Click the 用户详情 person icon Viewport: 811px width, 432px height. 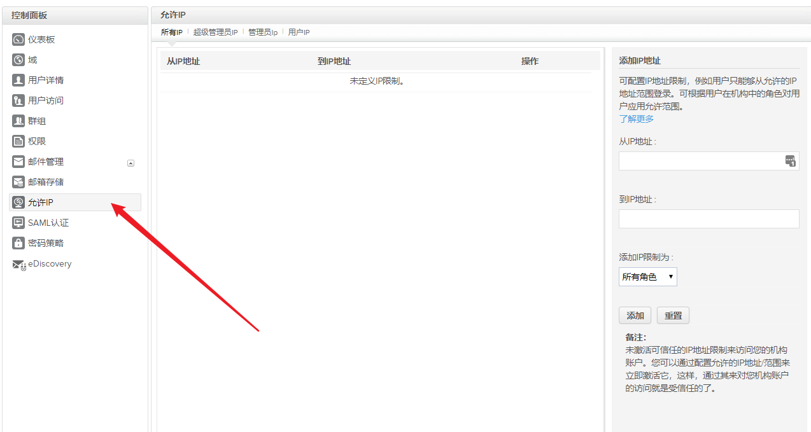[x=18, y=80]
